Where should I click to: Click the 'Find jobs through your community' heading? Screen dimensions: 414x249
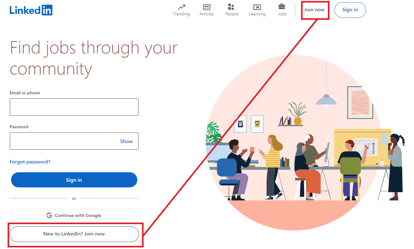coord(94,58)
